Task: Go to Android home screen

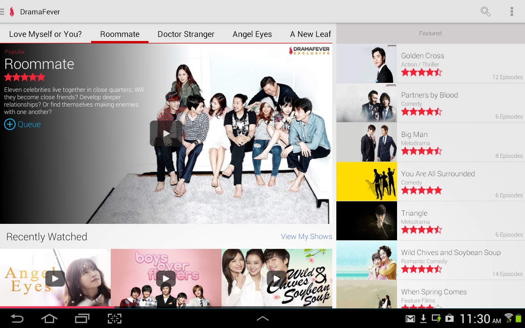Action: [x=49, y=319]
